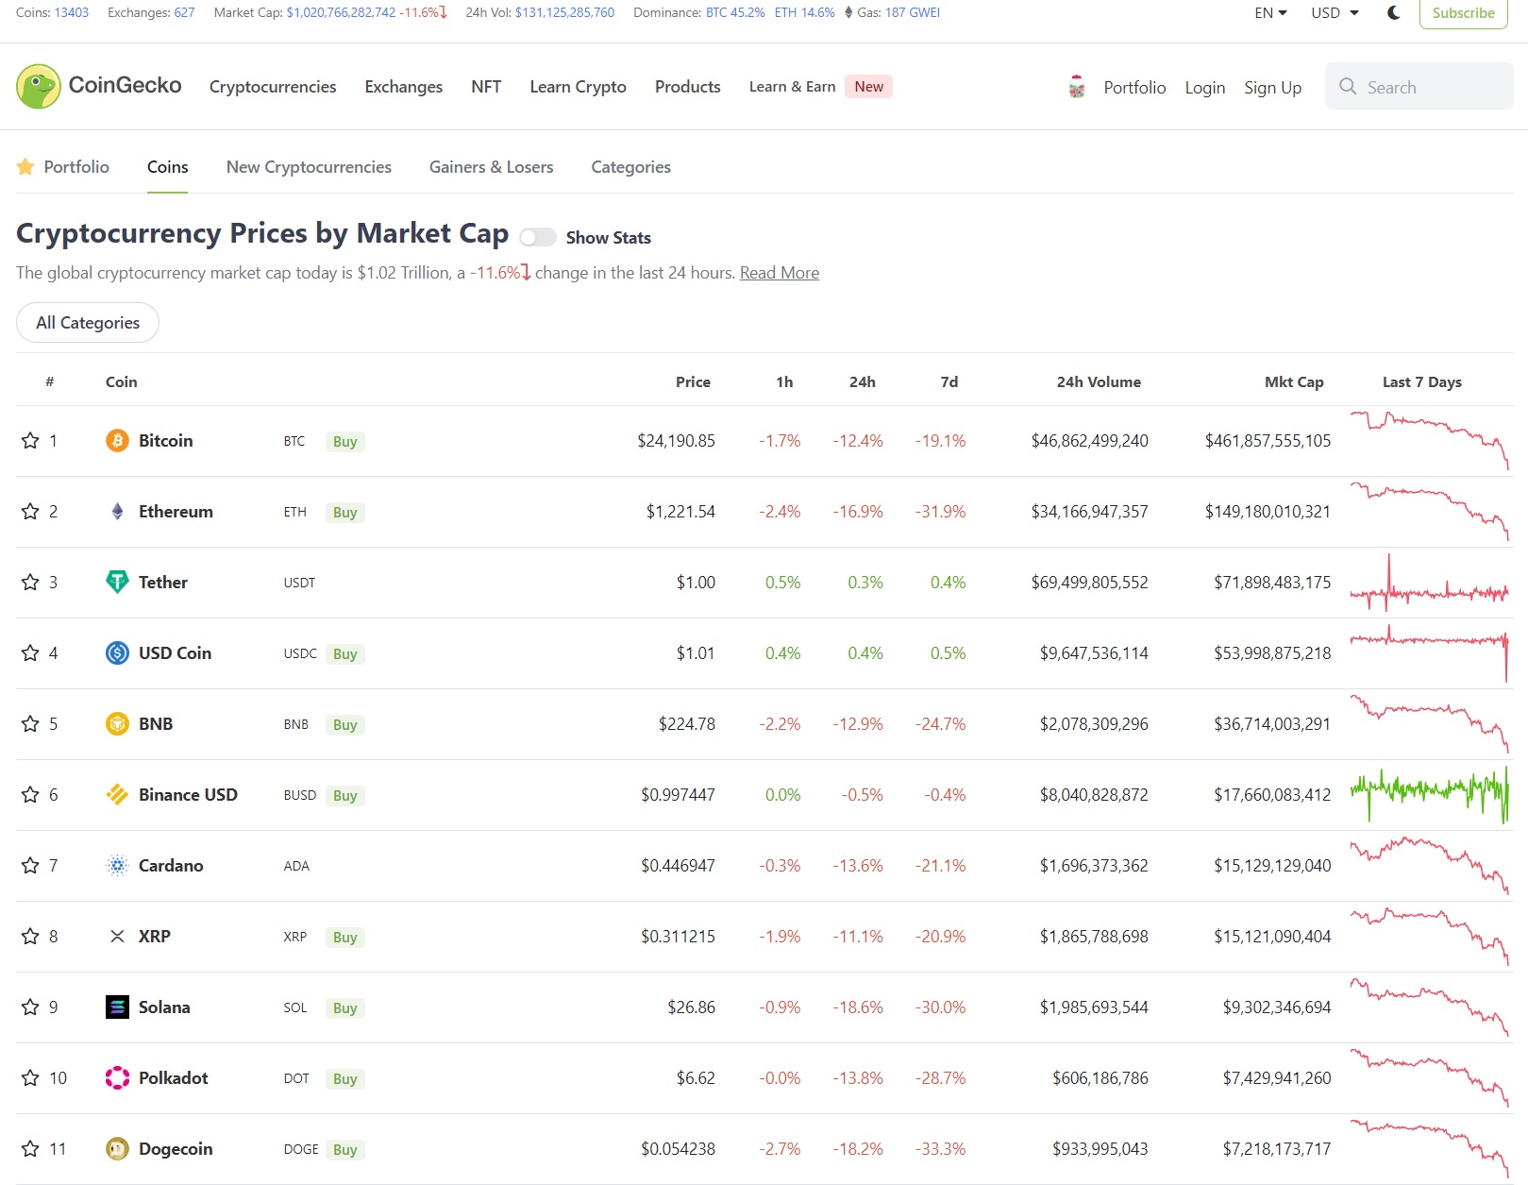The width and height of the screenshot is (1528, 1185).
Task: Click the Subscribe button
Action: point(1463,13)
